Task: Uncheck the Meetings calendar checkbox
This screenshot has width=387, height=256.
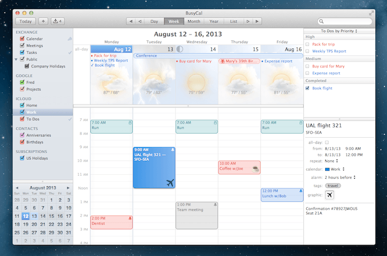Action: coord(22,46)
